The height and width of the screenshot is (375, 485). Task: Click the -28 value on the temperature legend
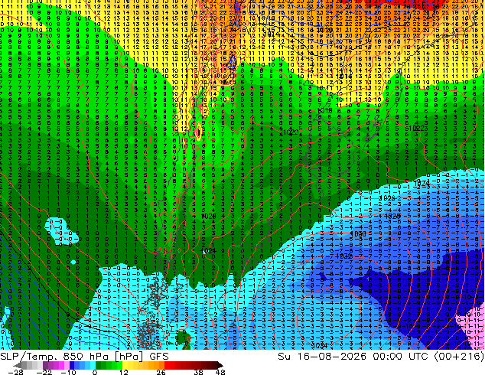tap(15, 372)
